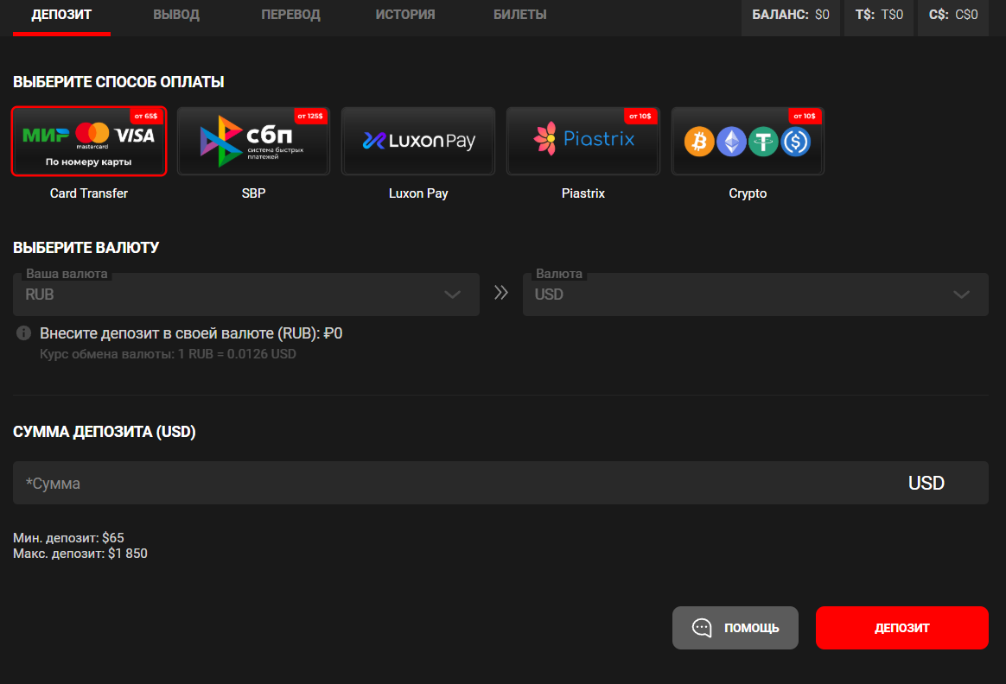The width and height of the screenshot is (1006, 684).
Task: Pick the Piastrix payment method
Action: pos(583,141)
